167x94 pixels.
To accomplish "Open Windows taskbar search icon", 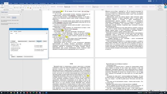I will click(5, 93).
